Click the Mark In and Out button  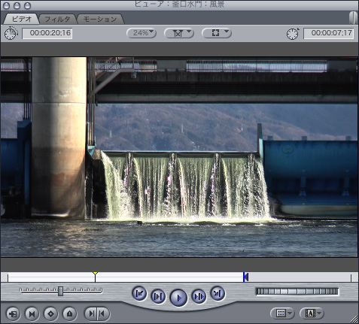(97, 313)
